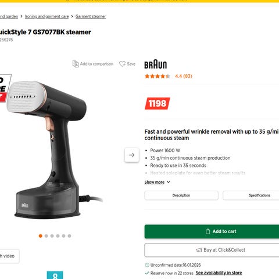This screenshot has width=279, height=279.
Task: Click the main steamer product image
Action: pos(51,150)
